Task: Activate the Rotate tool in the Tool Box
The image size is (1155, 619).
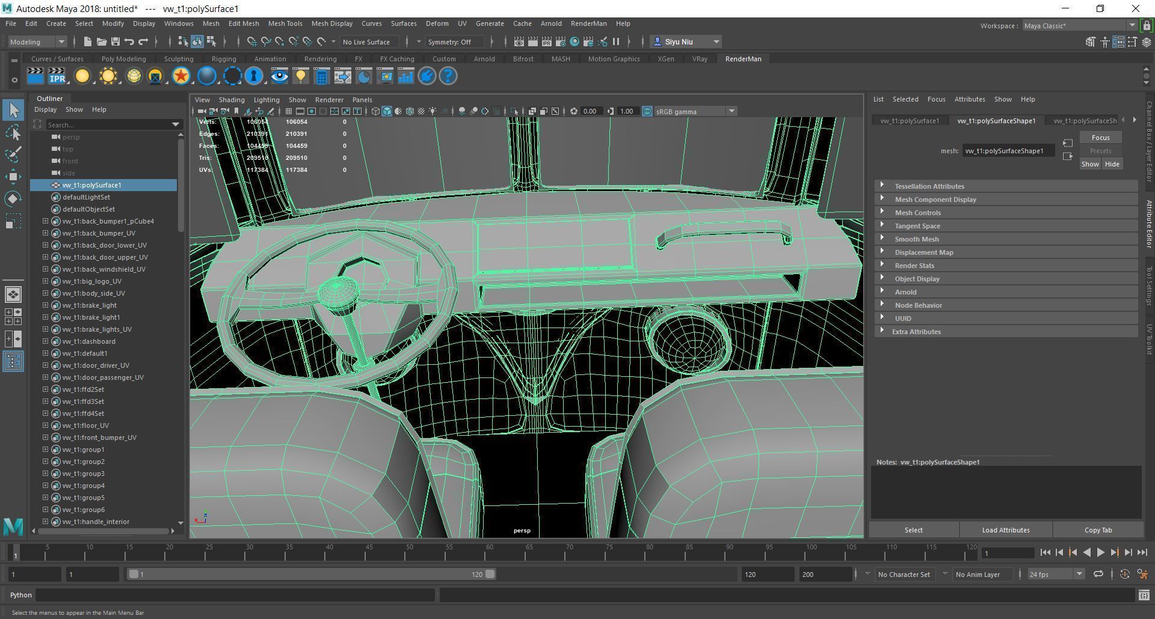Action: point(13,198)
